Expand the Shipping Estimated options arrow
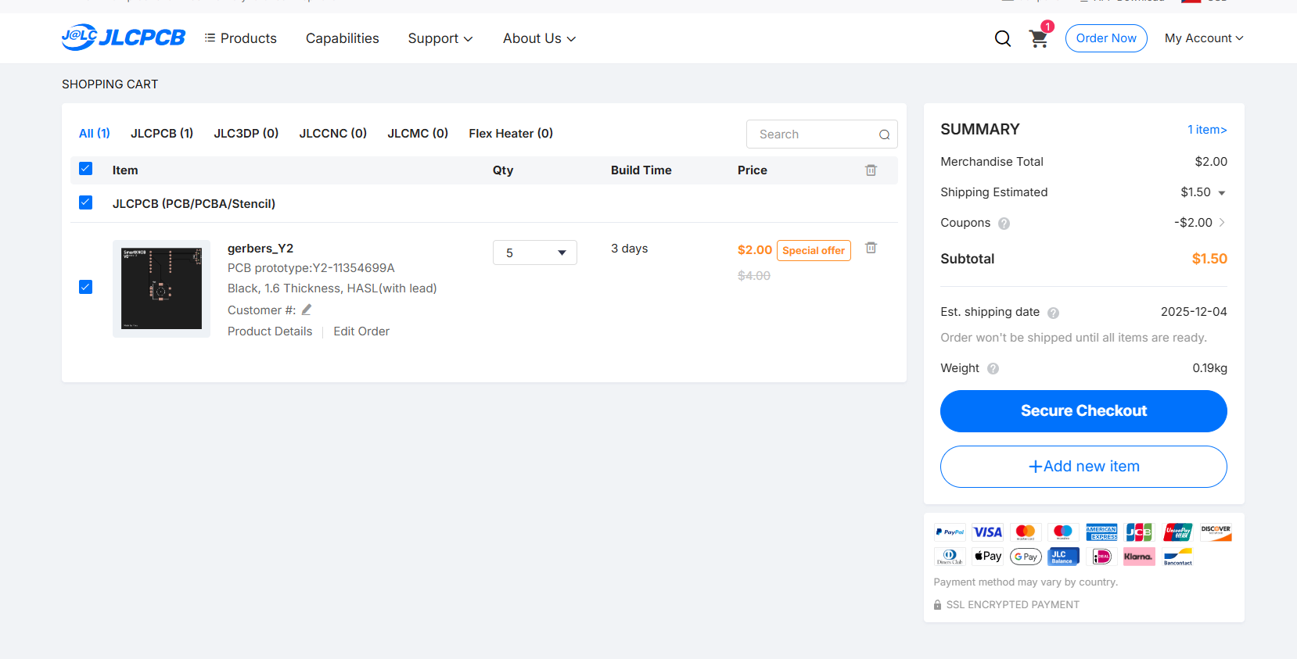This screenshot has width=1297, height=659. pos(1221,193)
